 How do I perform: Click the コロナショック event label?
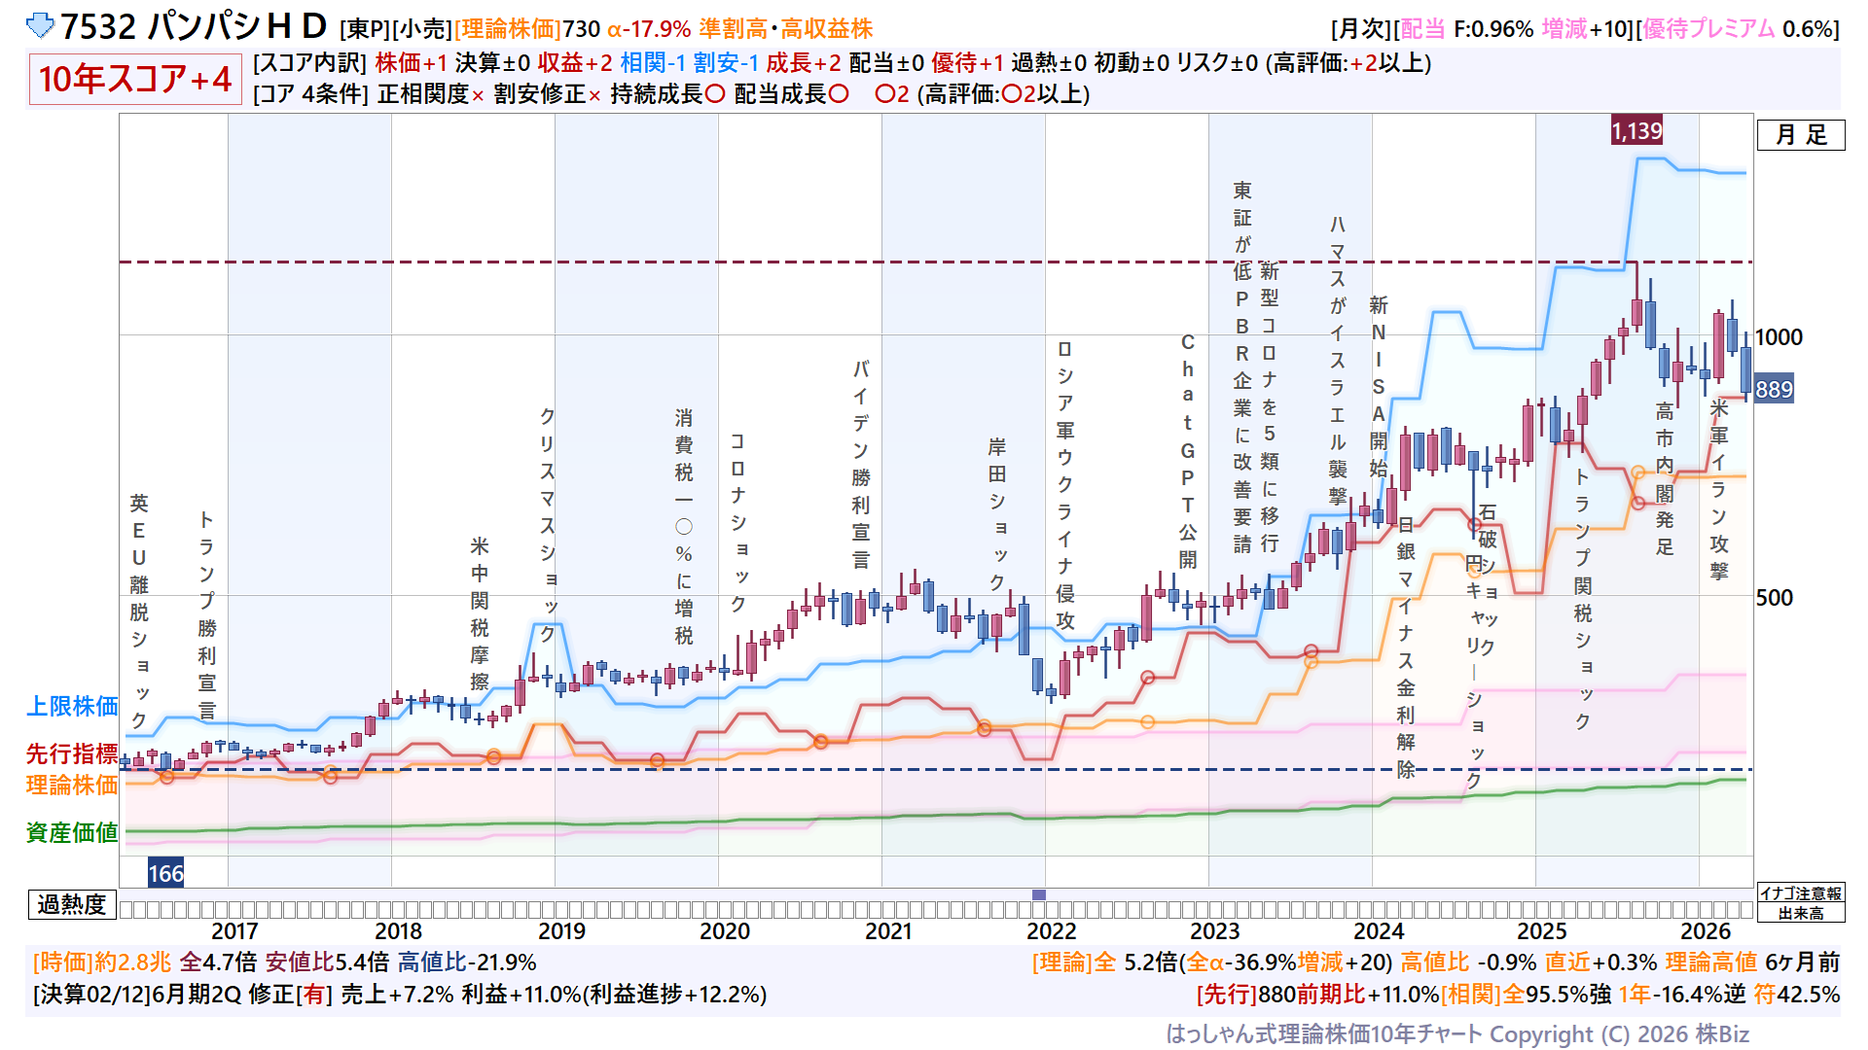(737, 523)
